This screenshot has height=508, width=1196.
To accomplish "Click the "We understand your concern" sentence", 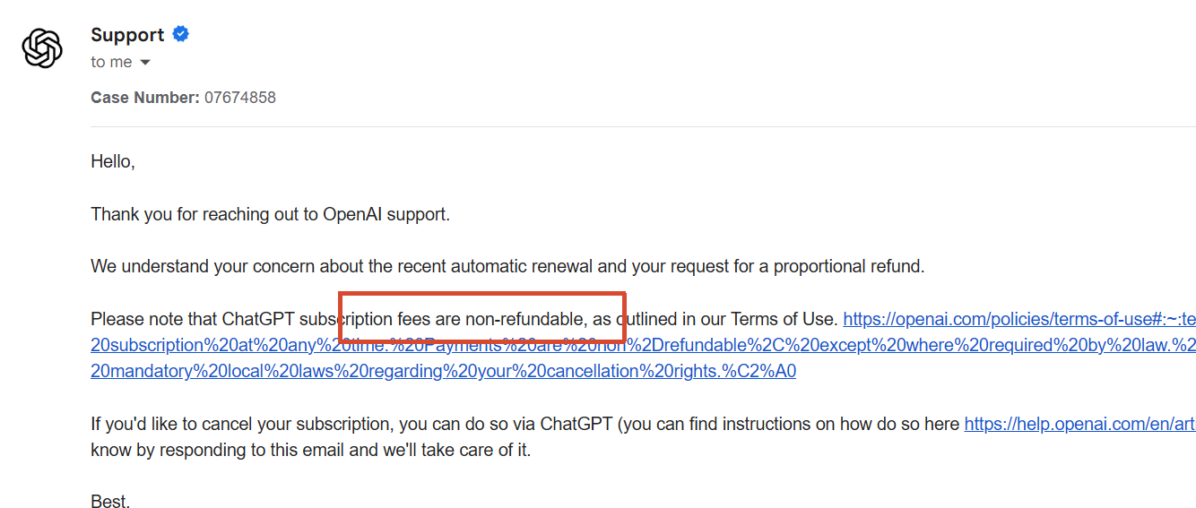I will (x=507, y=266).
